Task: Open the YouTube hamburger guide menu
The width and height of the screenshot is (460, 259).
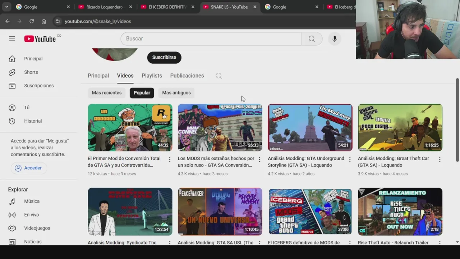Action: point(12,38)
